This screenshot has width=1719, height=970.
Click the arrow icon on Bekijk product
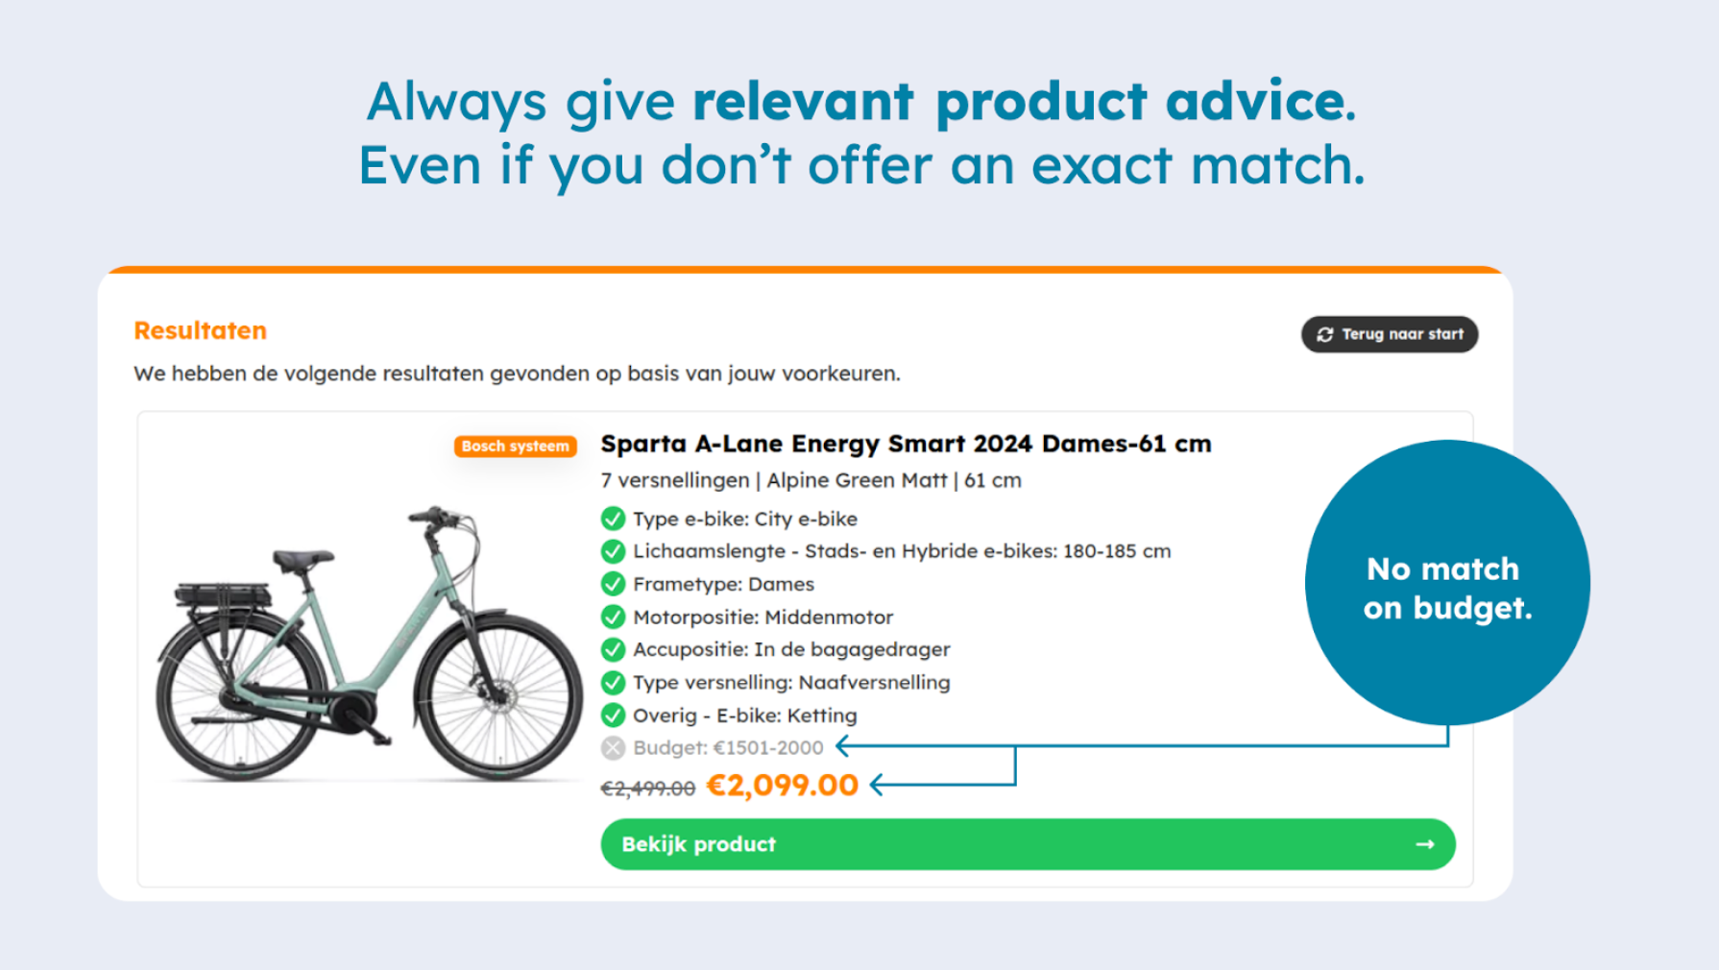click(x=1425, y=844)
